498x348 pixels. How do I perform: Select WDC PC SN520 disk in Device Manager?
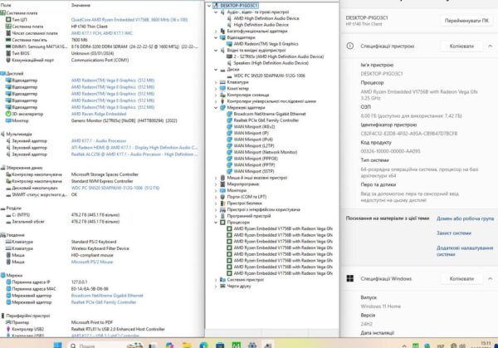(269, 76)
